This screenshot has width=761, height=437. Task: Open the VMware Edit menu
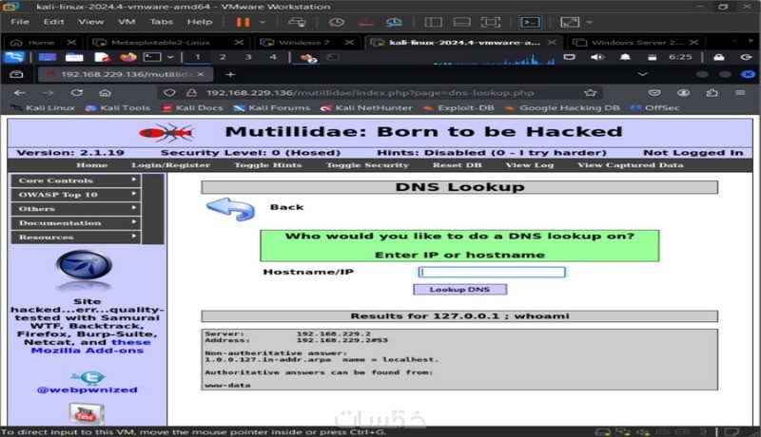pyautogui.click(x=53, y=22)
